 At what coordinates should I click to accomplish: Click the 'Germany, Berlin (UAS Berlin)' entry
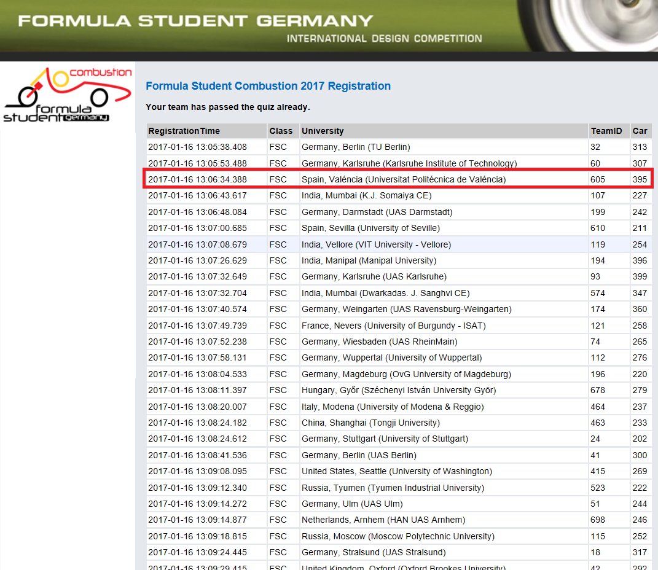(359, 456)
